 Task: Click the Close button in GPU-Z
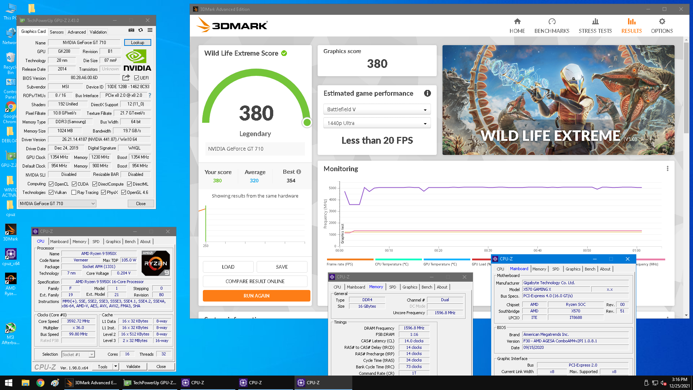[141, 204]
